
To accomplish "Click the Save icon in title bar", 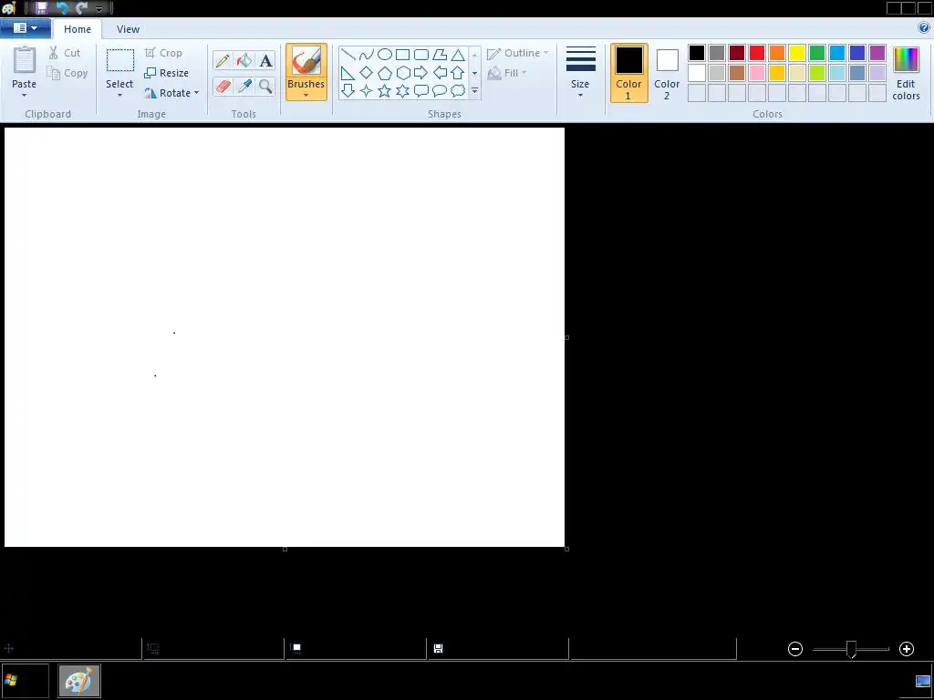I will 41,8.
